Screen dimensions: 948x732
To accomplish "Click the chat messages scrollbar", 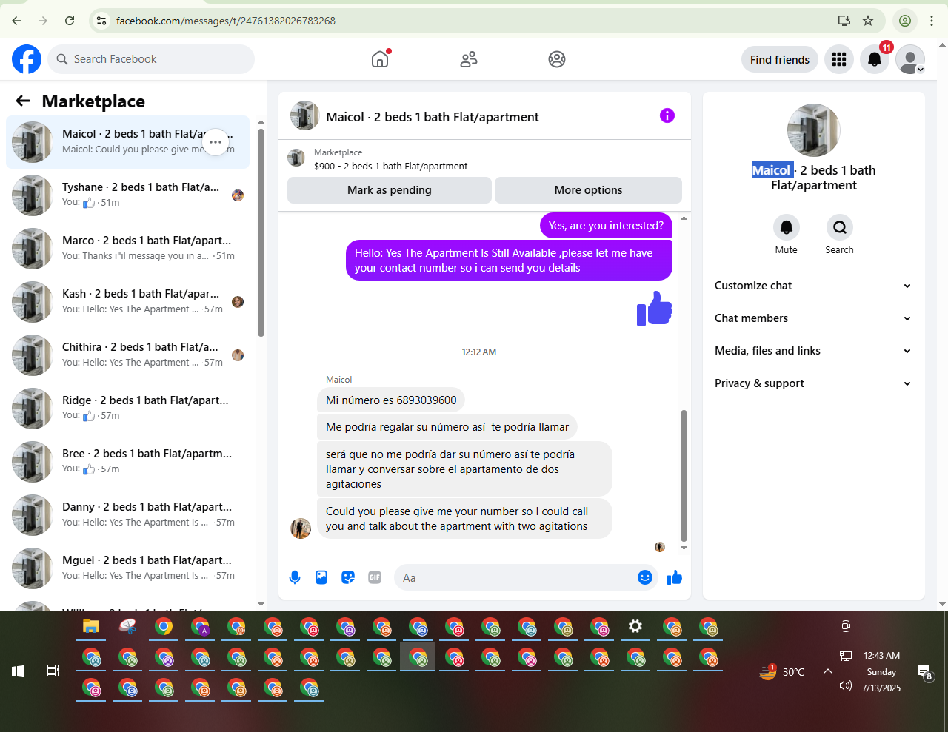I will coord(684,476).
